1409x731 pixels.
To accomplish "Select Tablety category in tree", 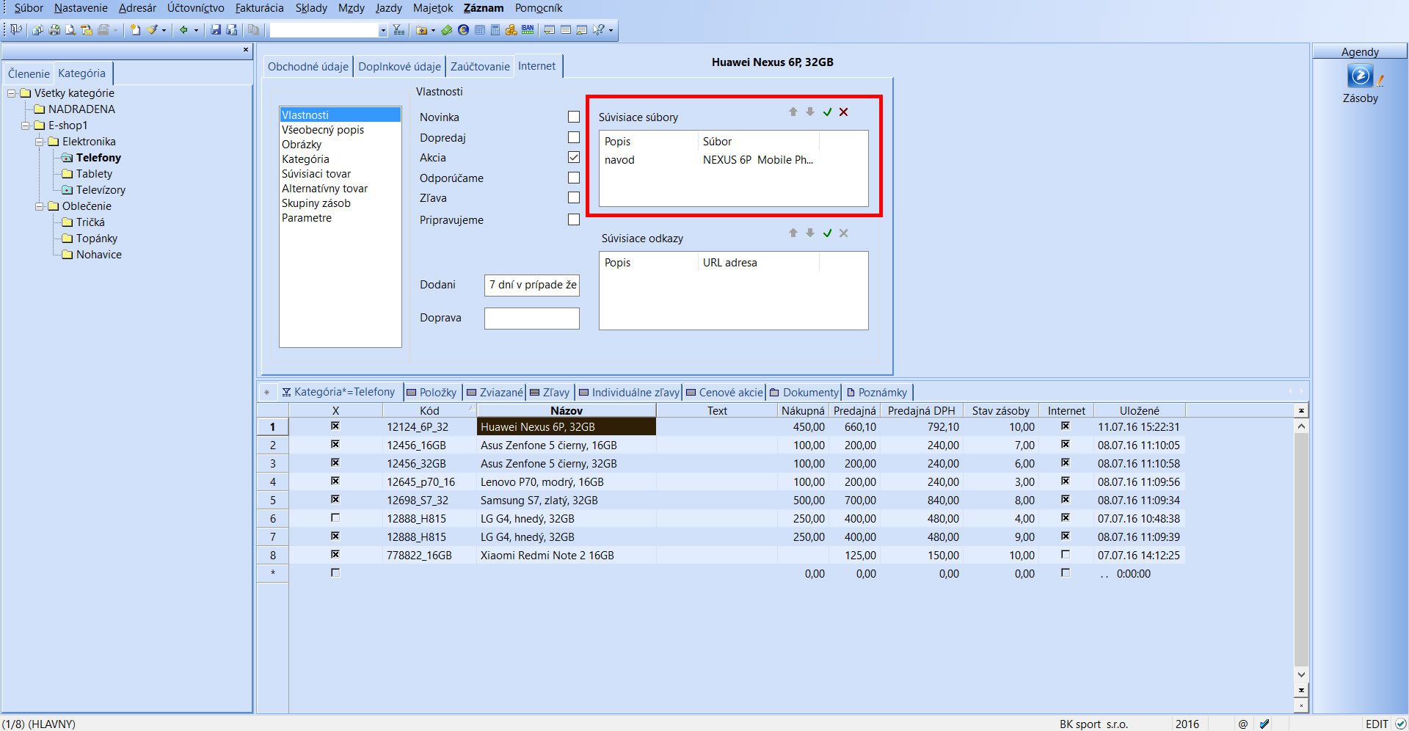I will pos(94,174).
